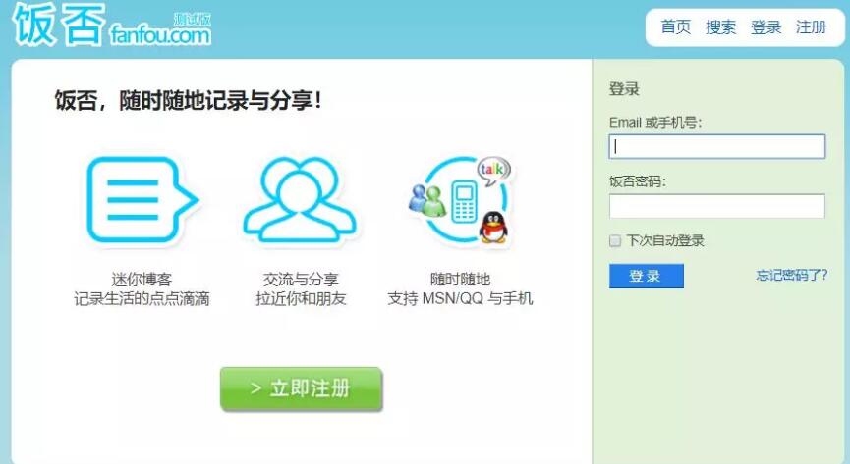
Task: Click the 测试版 beta badge
Action: [192, 20]
